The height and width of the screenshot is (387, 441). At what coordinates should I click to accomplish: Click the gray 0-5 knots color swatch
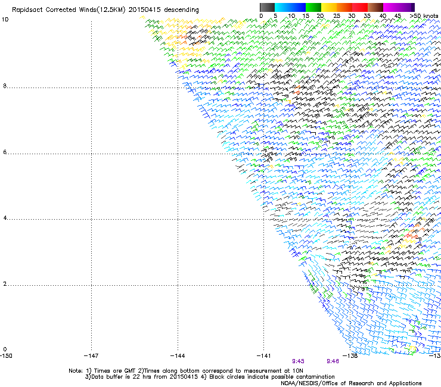267,7
